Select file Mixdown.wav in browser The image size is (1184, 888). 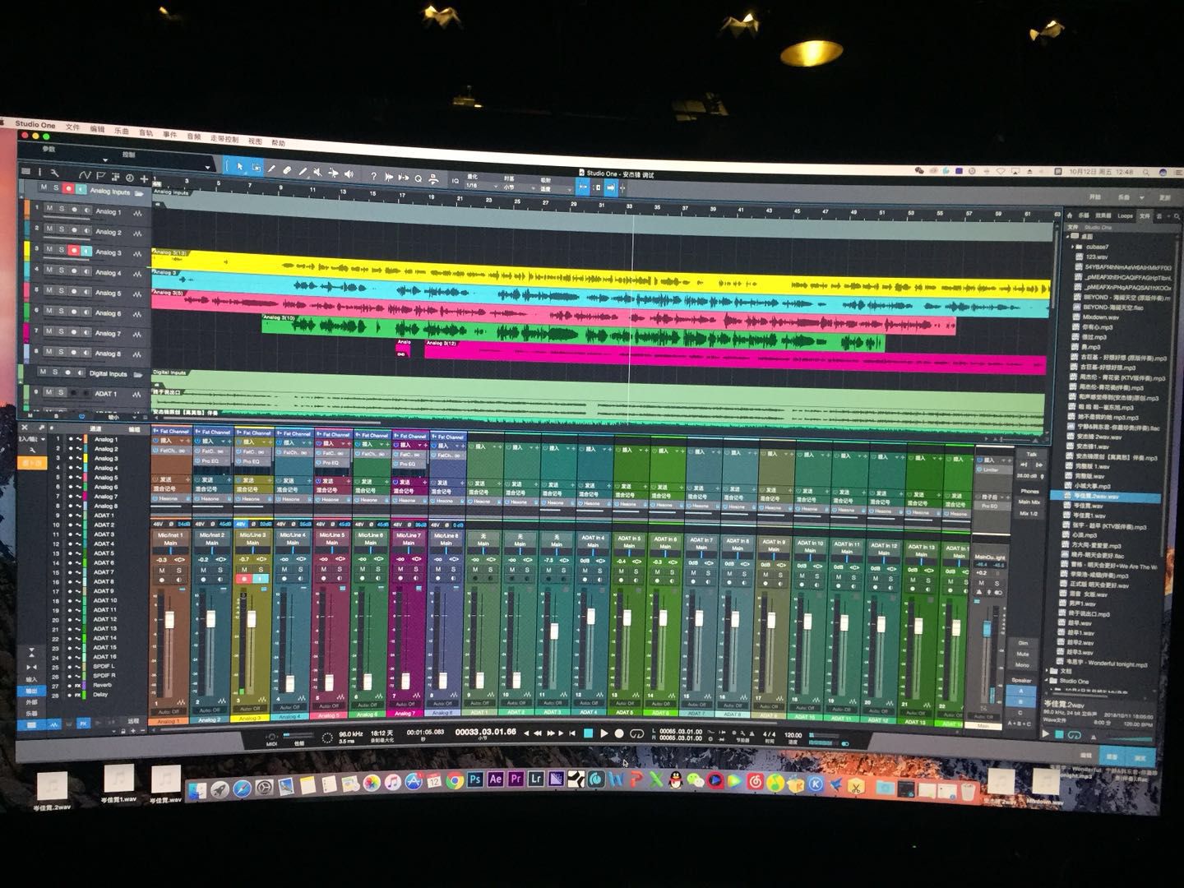[x=1100, y=317]
